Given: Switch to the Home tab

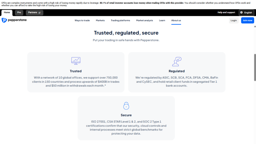Looking at the screenshot, I should (x=7, y=12).
